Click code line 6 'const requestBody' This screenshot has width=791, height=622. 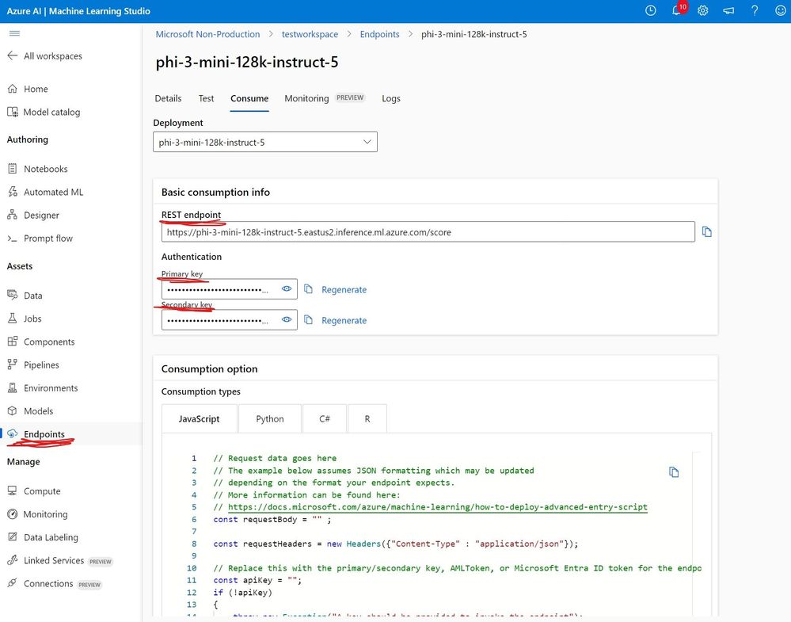pyautogui.click(x=272, y=519)
